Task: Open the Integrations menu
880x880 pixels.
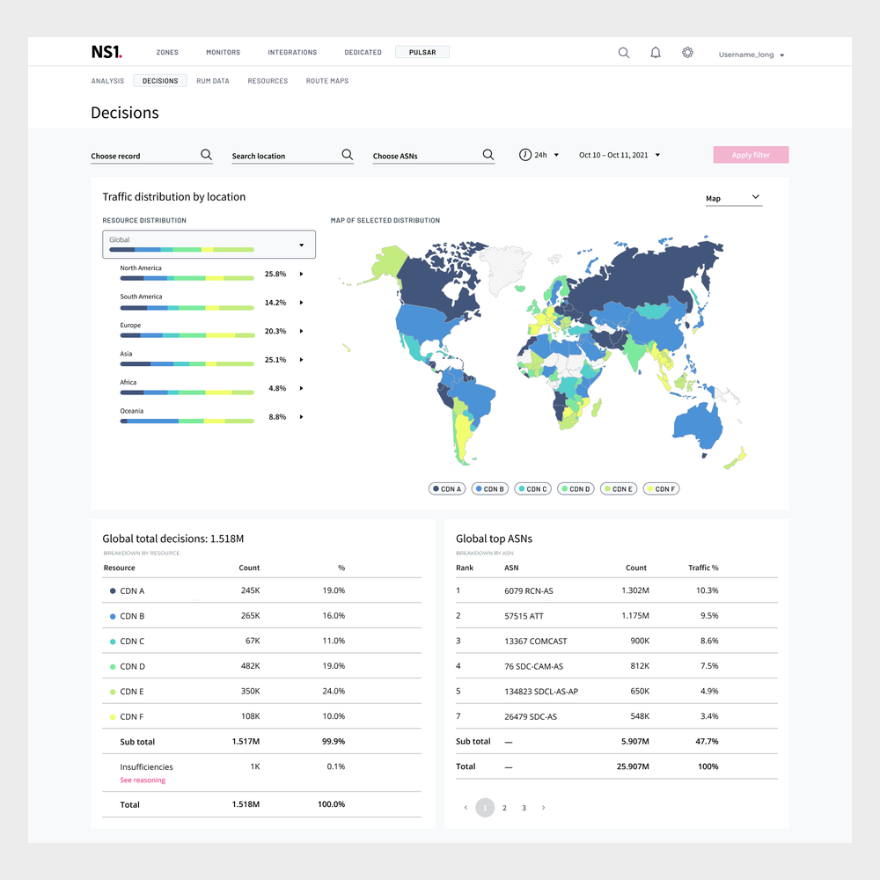Action: pos(292,52)
